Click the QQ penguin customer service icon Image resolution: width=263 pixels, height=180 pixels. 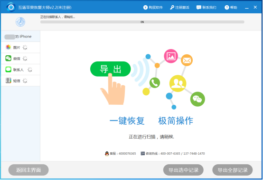(107, 154)
